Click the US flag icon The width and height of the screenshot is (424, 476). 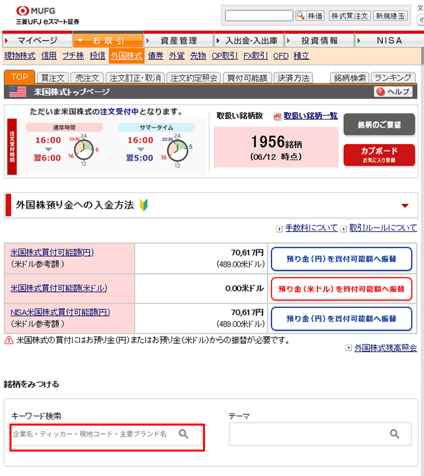tap(18, 92)
